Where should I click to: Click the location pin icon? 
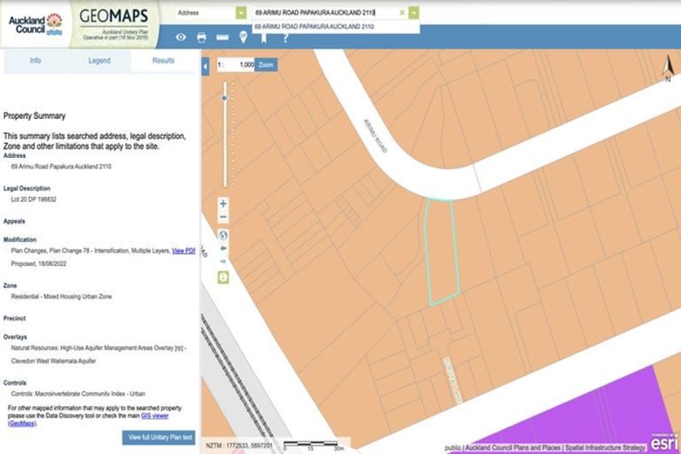243,36
